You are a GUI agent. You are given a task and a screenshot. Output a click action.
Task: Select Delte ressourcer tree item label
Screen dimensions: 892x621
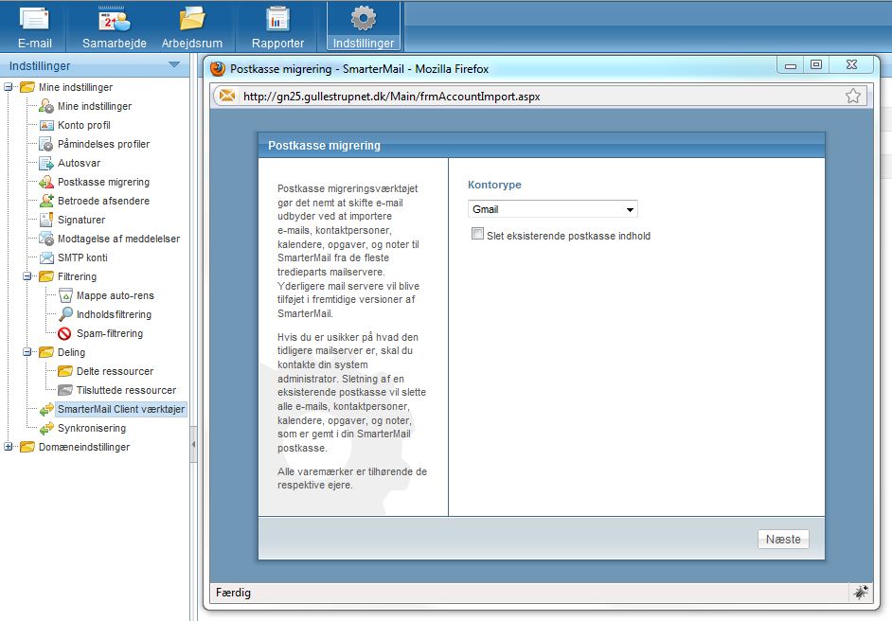115,371
